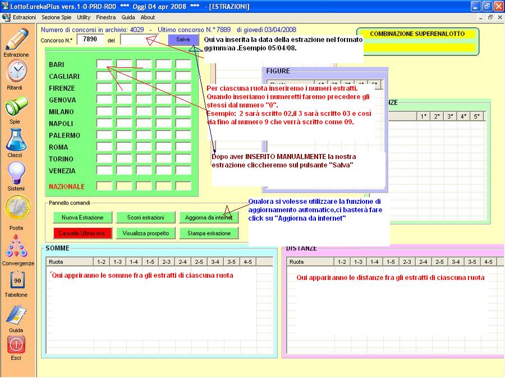Click the 1° column header in the right green panel
Viewport: 505px width, 378px height.
[424, 116]
